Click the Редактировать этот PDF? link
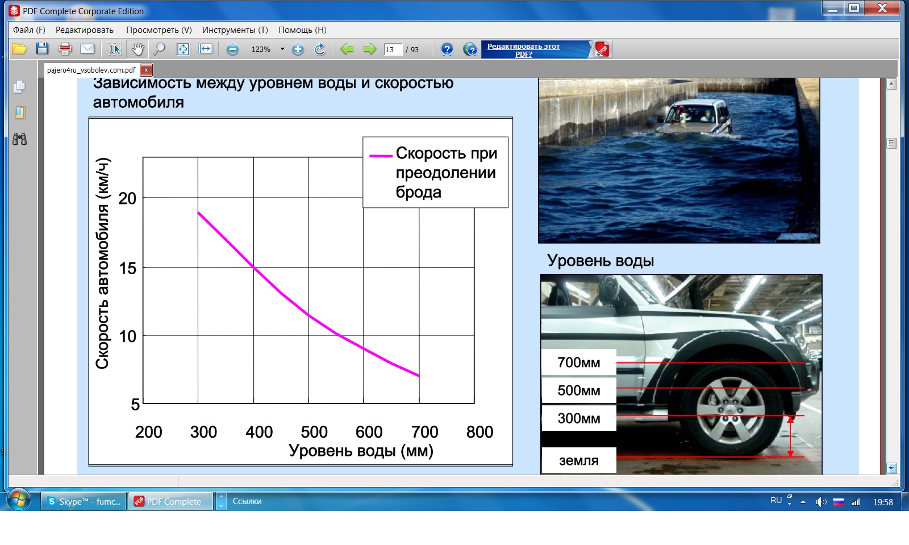 click(523, 50)
